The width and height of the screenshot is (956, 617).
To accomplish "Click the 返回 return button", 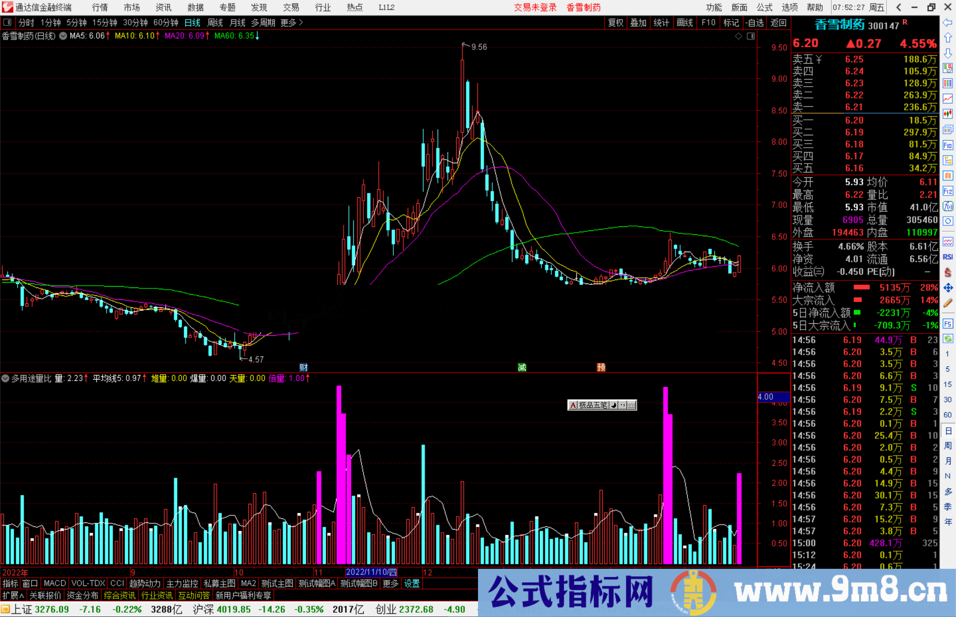I will 779,23.
